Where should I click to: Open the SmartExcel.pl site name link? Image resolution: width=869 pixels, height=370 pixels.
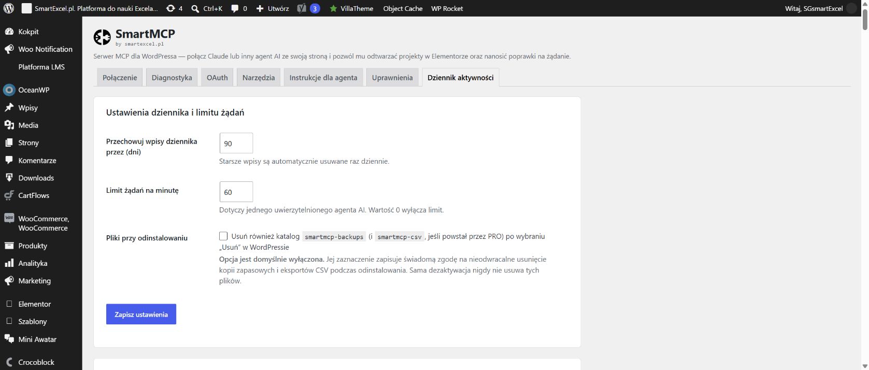point(91,8)
